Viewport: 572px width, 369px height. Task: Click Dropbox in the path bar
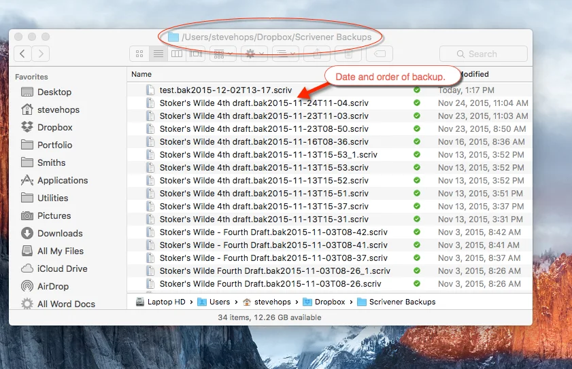[x=324, y=302]
